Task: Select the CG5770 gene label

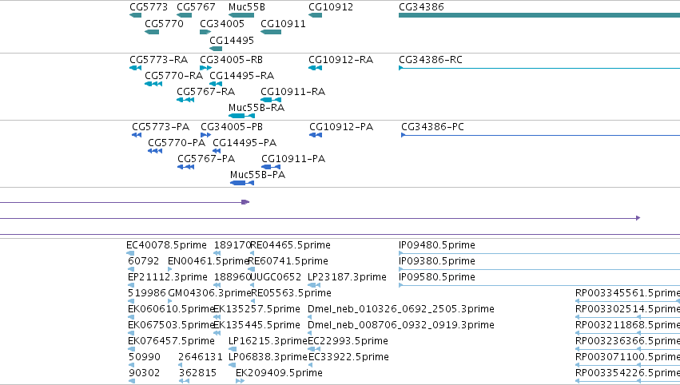Action: [164, 23]
